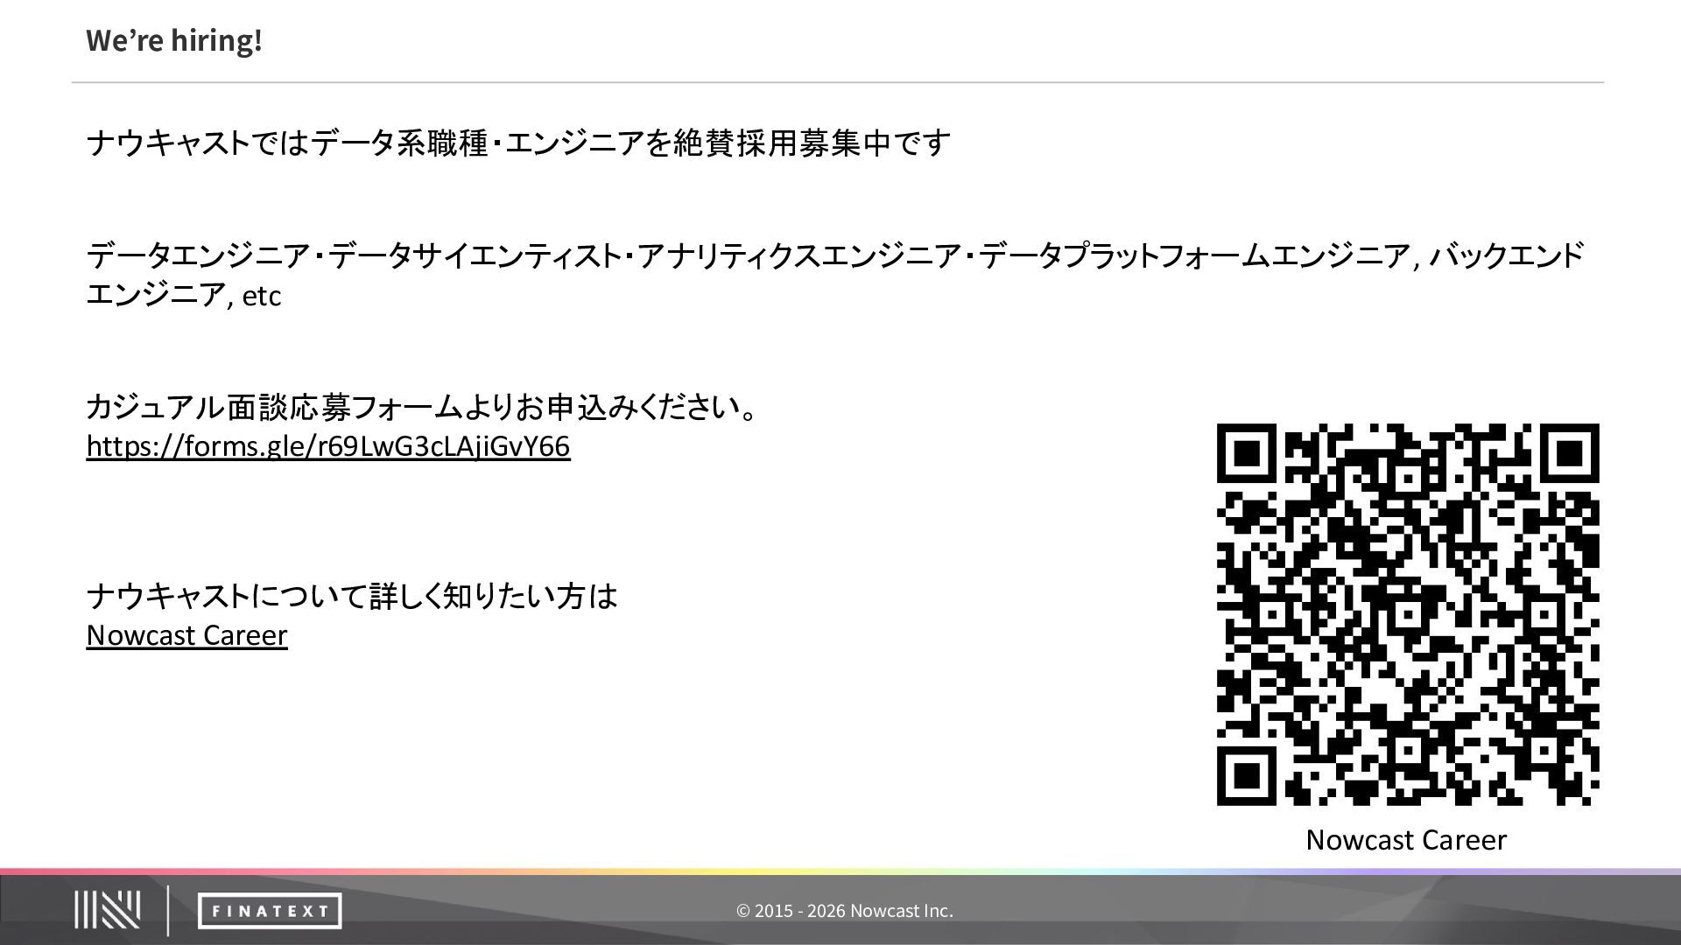Click the center of the QR code
The width and height of the screenshot is (1681, 945).
tap(1407, 614)
